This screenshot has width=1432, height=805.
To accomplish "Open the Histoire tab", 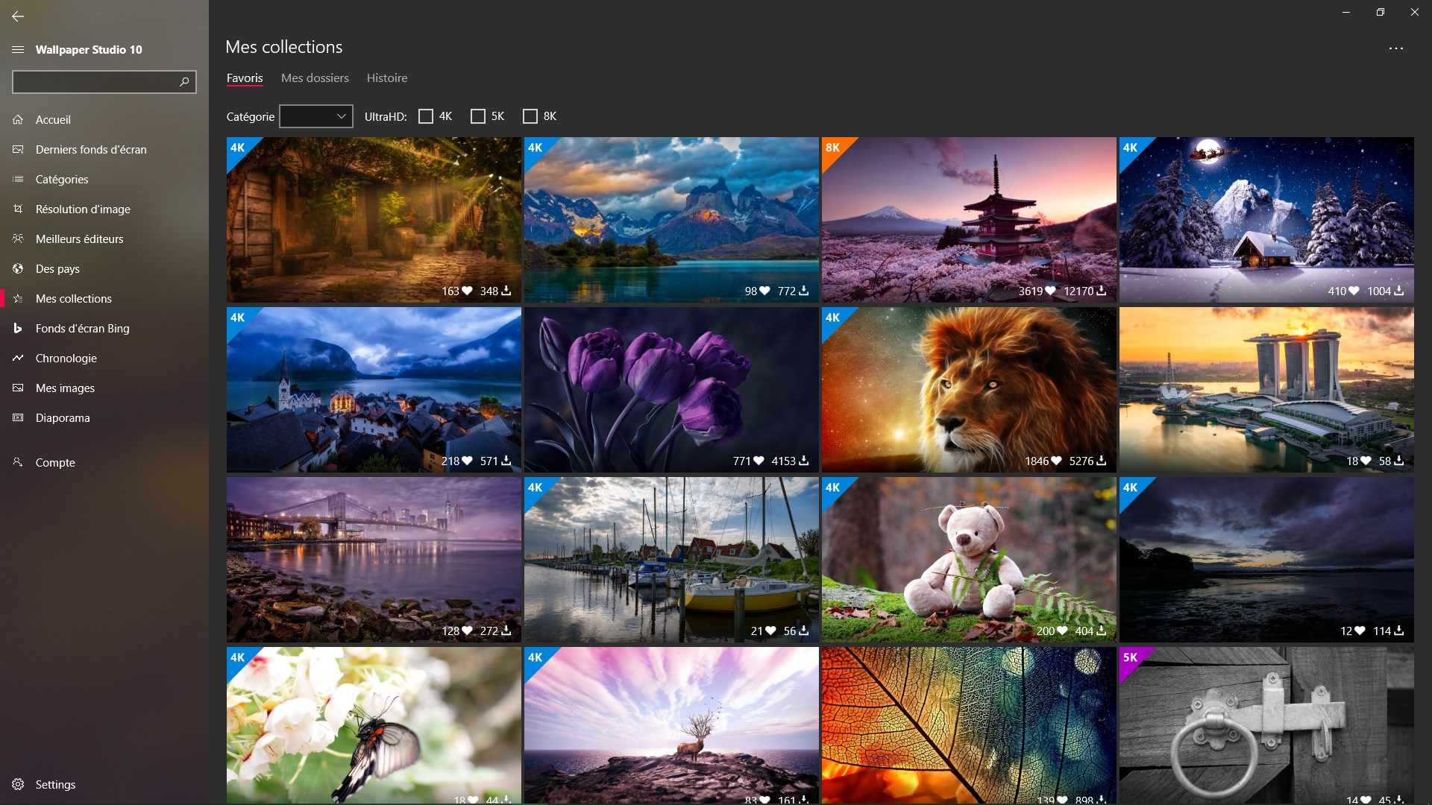I will pos(386,78).
